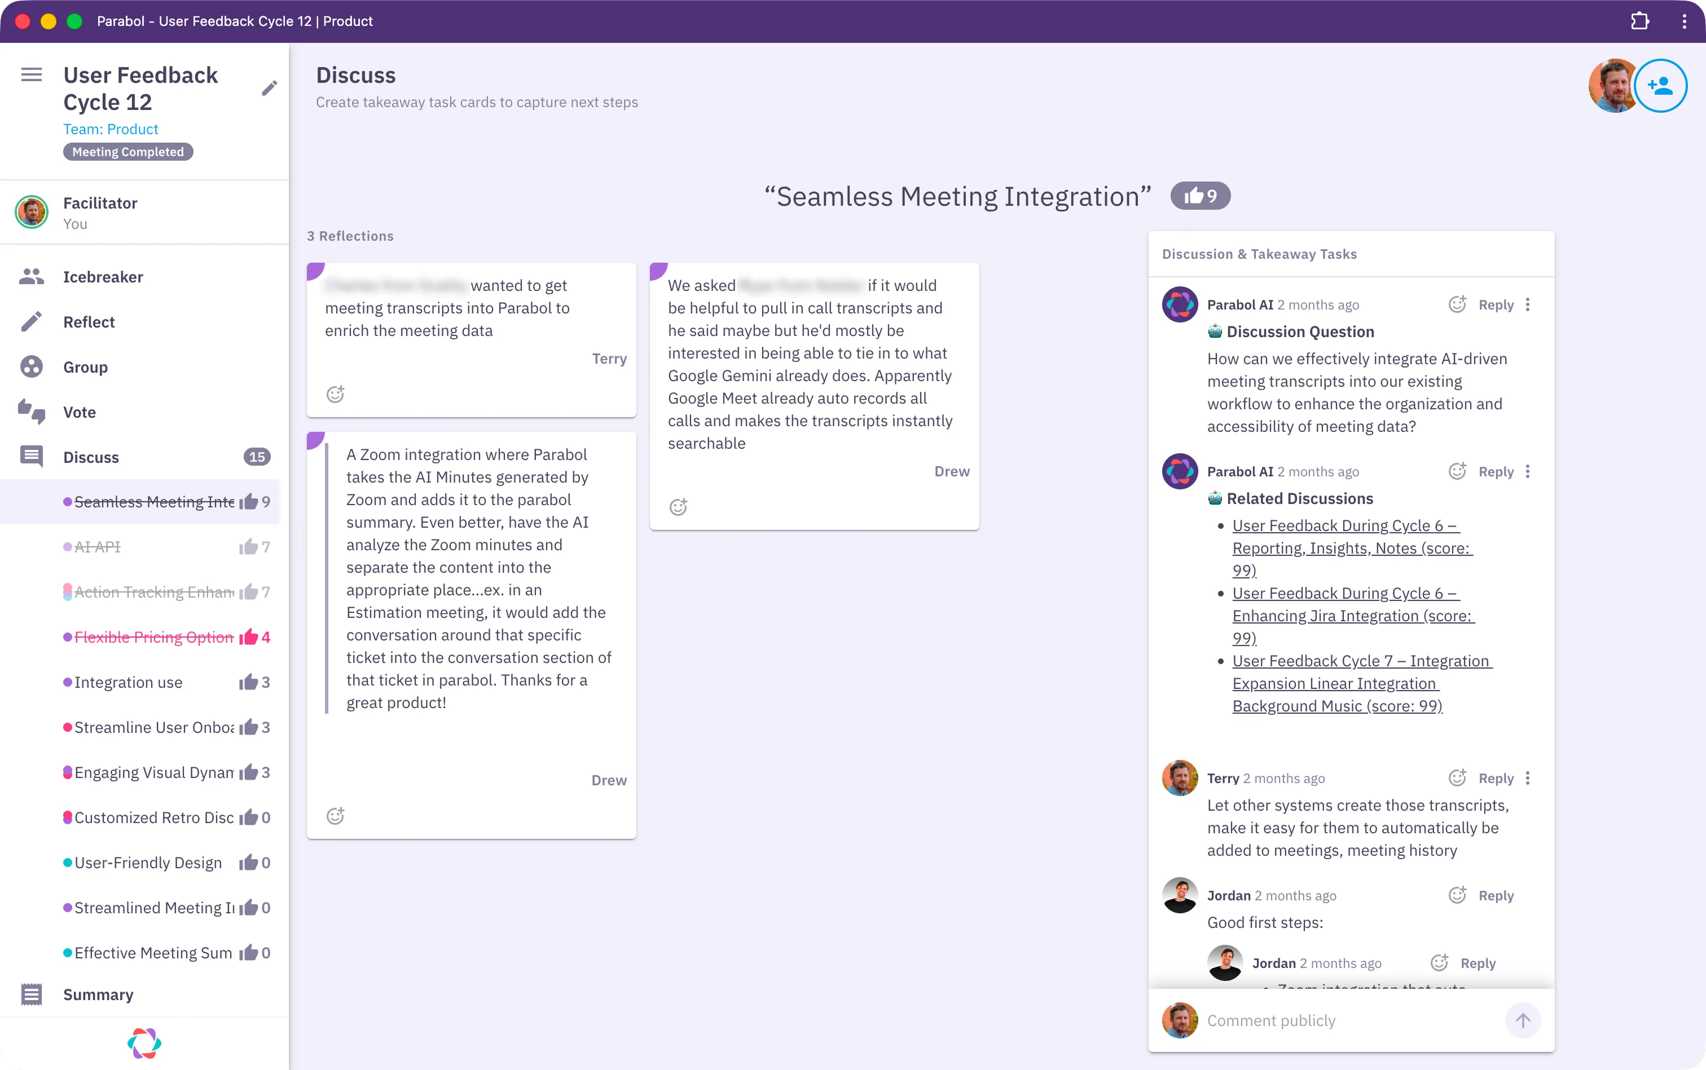Open the Flexible Pricing Option topic
Image resolution: width=1706 pixels, height=1070 pixels.
tap(140, 637)
